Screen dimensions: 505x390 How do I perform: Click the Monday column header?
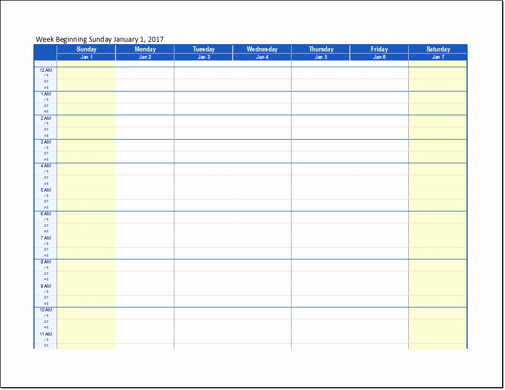point(145,49)
